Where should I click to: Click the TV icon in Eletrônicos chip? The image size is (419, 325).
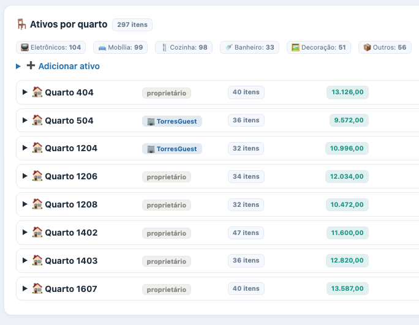[x=25, y=48]
